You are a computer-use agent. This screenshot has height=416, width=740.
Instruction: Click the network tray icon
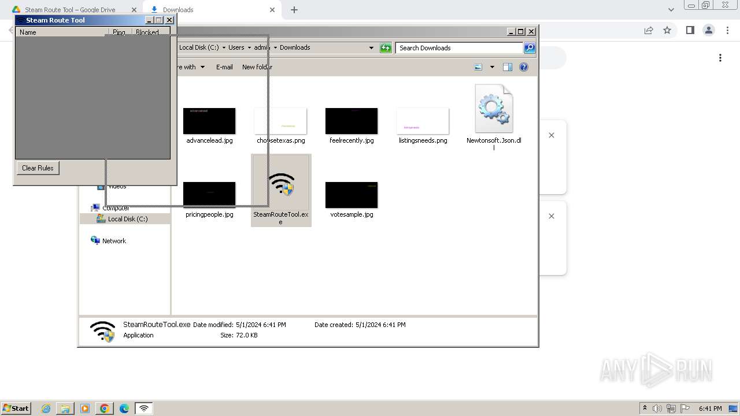(x=671, y=408)
